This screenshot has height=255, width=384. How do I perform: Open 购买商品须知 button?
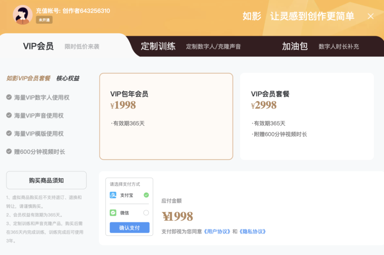point(46,180)
